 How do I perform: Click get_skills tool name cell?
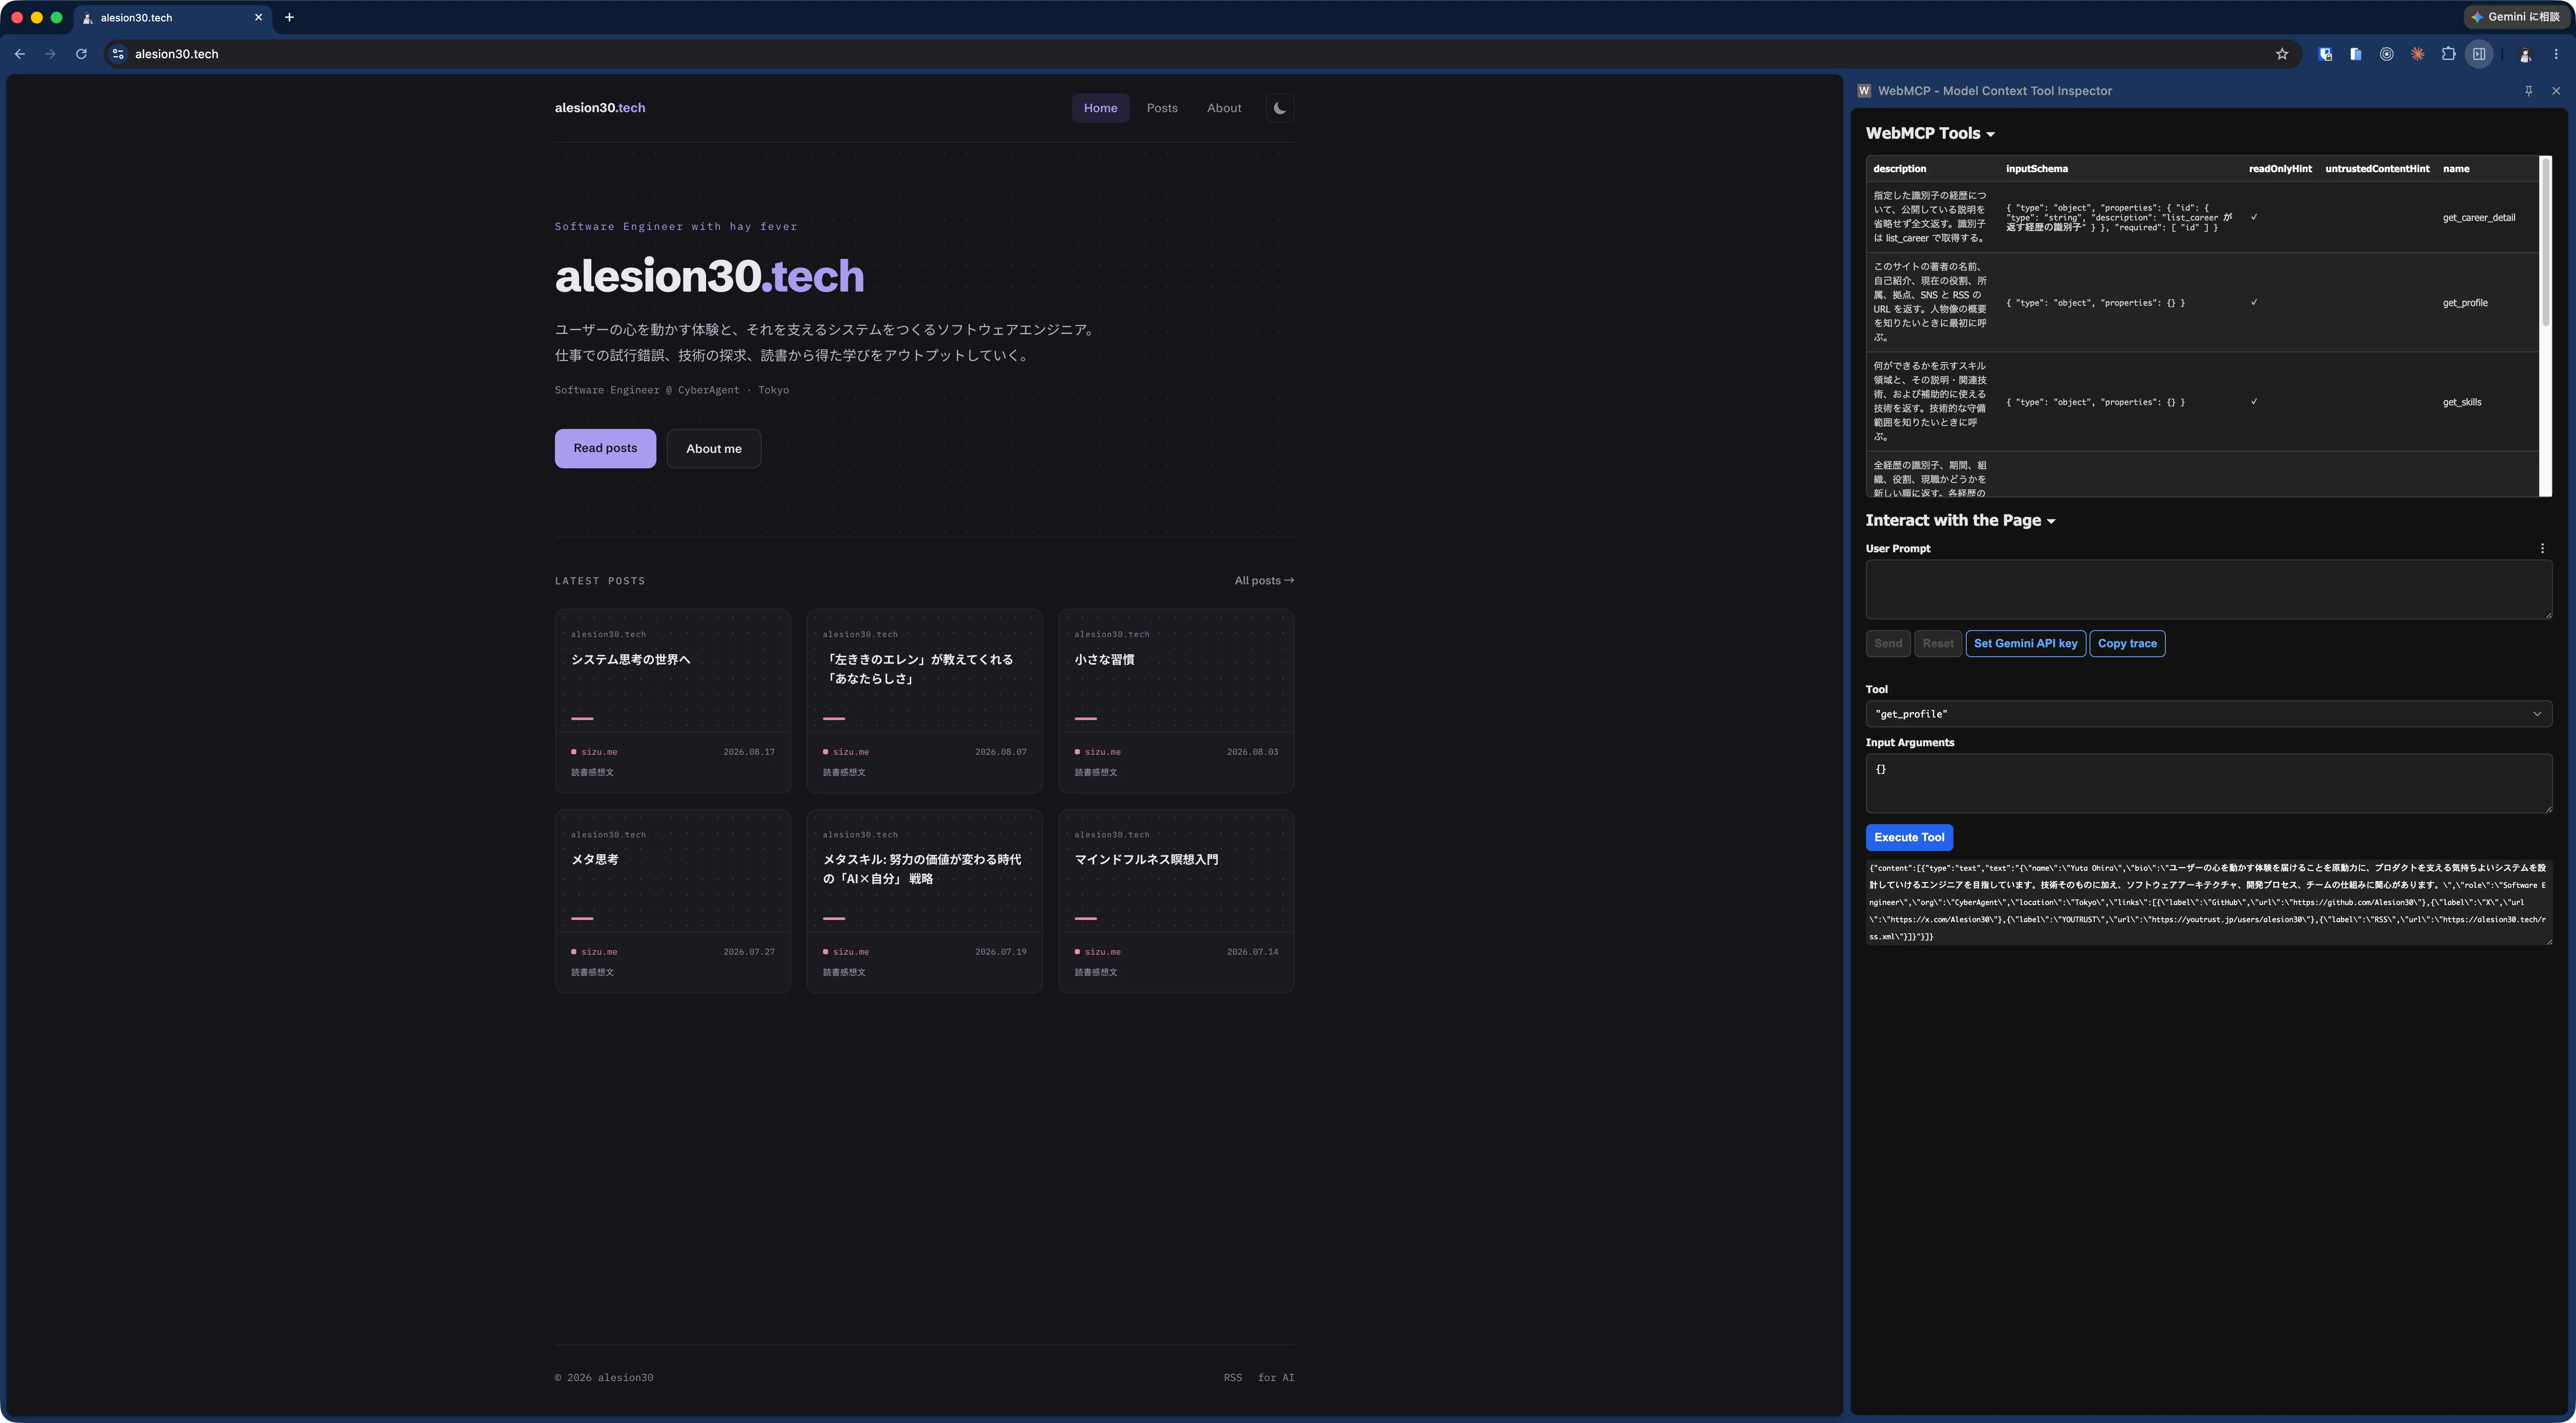(2462, 402)
